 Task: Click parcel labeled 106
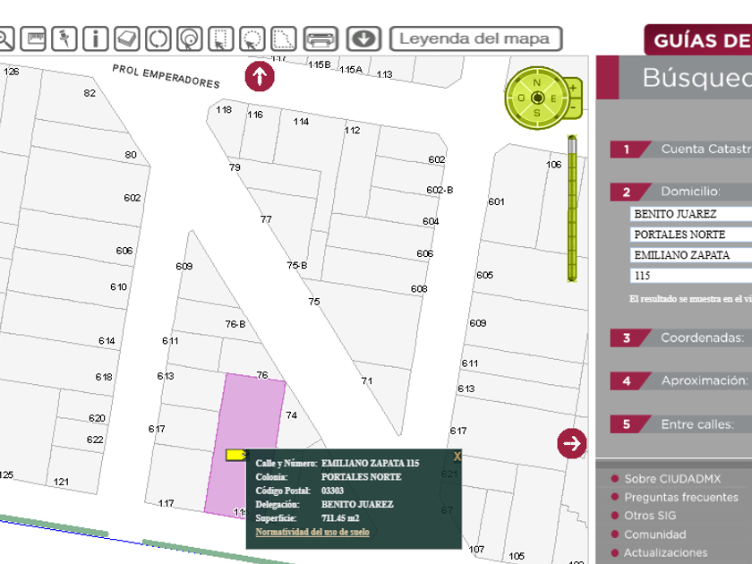pyautogui.click(x=553, y=165)
